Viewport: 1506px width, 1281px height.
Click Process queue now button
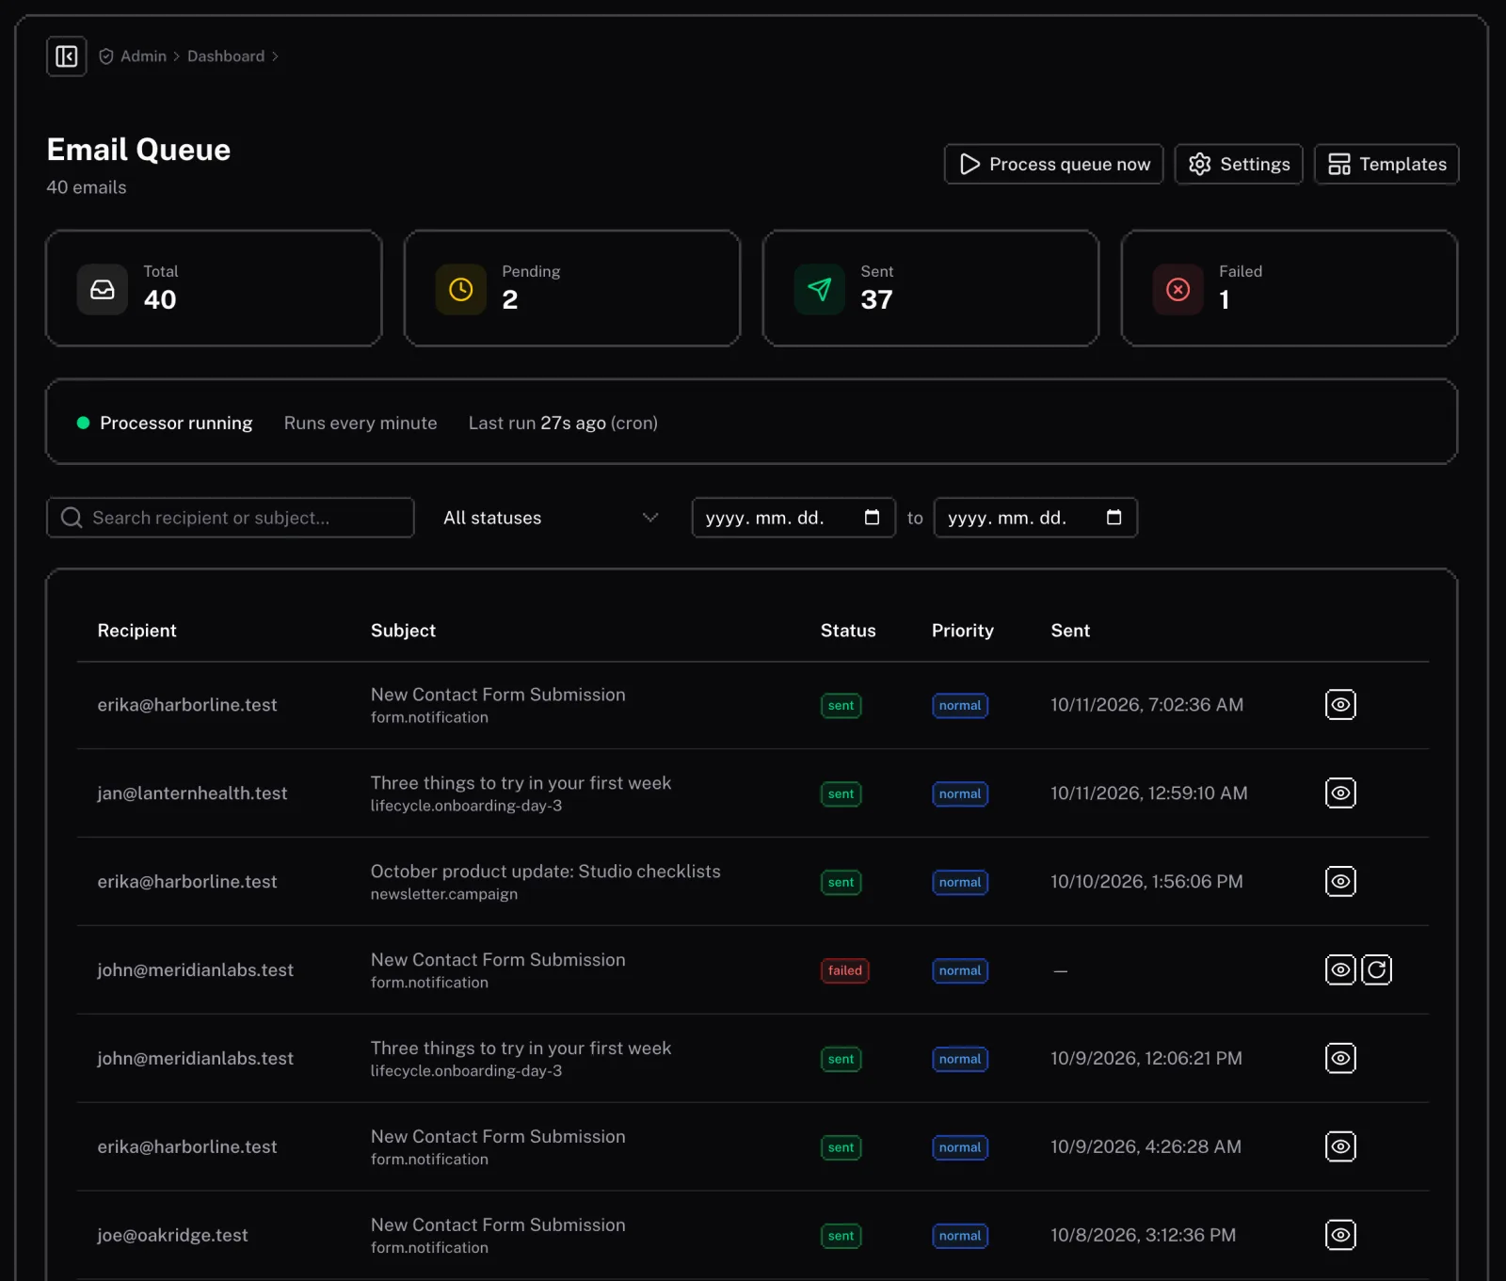click(1054, 165)
